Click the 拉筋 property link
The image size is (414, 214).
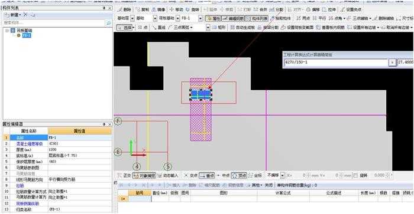[x=20, y=186]
